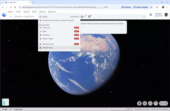This screenshot has width=170, height=111.
Task: Expand the dropdown arrow next to imagery icon
Action: tap(85, 16)
